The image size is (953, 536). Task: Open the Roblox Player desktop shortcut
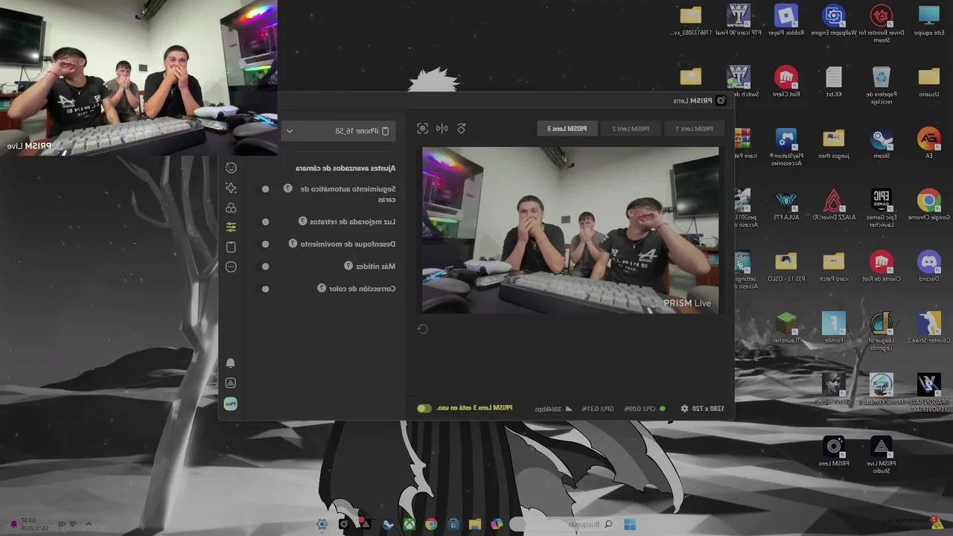(786, 20)
